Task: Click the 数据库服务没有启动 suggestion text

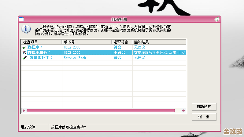Action: pos(159,52)
